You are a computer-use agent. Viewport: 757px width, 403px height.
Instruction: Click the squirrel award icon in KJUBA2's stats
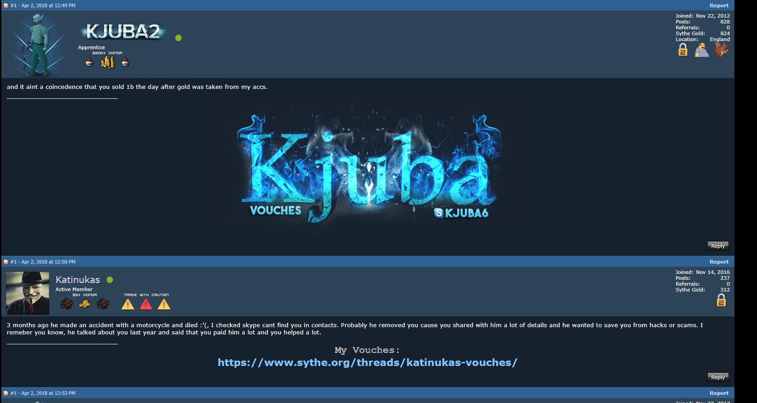pyautogui.click(x=721, y=50)
